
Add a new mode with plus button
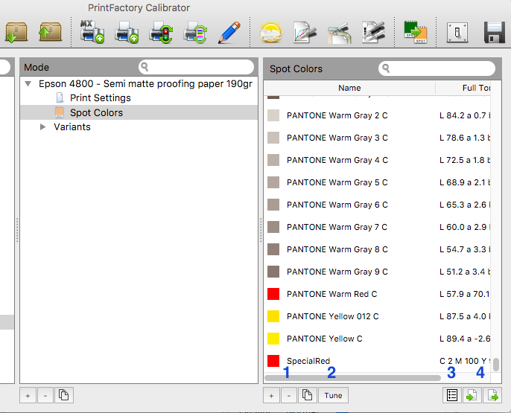click(x=28, y=395)
